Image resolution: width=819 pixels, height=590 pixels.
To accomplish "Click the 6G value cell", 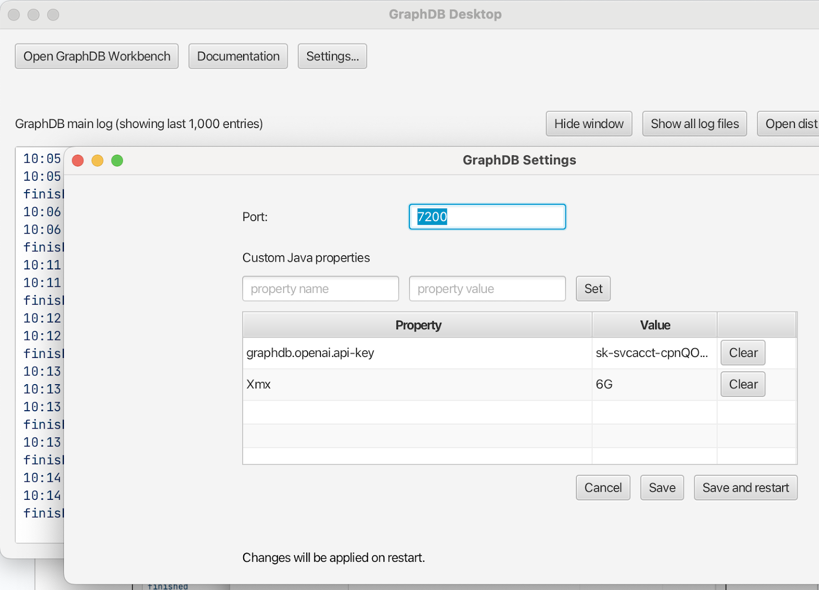I will coord(655,384).
